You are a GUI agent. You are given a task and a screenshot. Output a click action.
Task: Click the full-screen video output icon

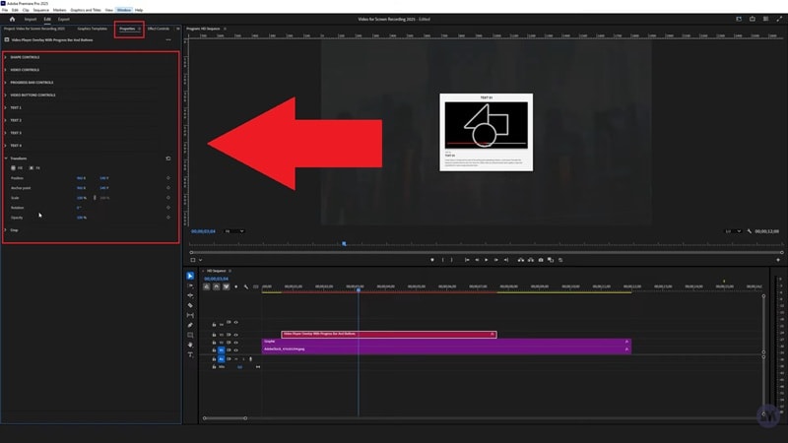click(x=779, y=19)
